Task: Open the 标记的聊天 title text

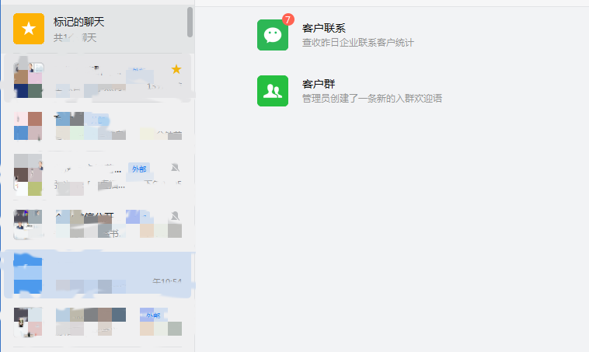Action: pos(78,22)
